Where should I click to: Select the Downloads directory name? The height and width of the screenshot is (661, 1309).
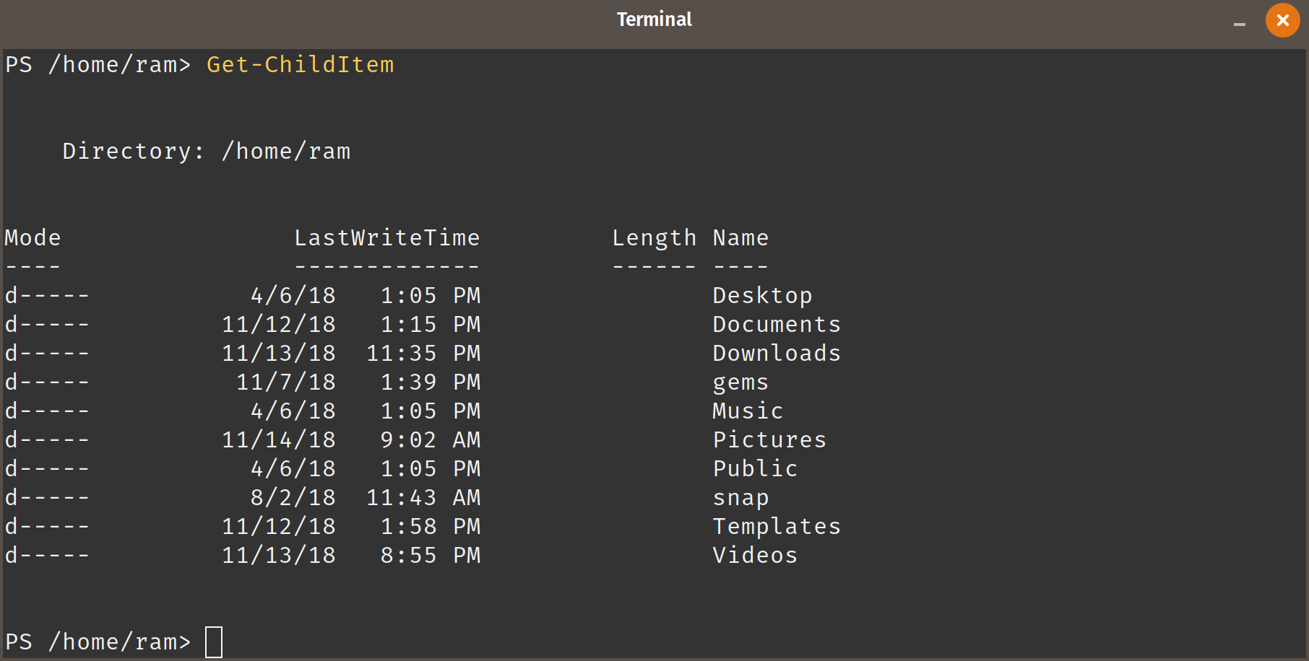(777, 354)
